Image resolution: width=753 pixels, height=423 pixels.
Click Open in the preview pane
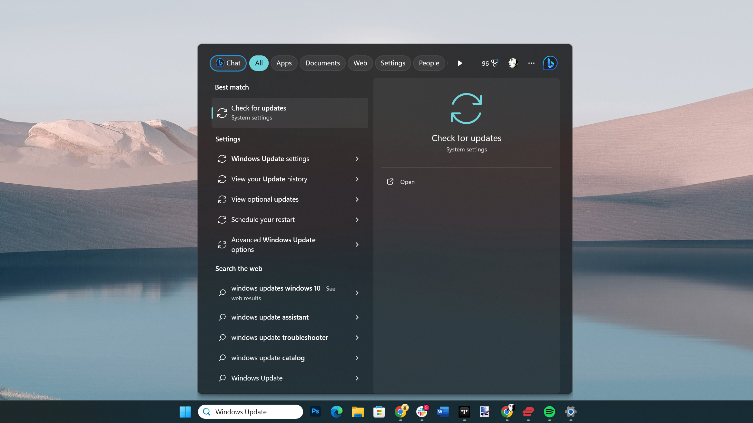point(401,182)
